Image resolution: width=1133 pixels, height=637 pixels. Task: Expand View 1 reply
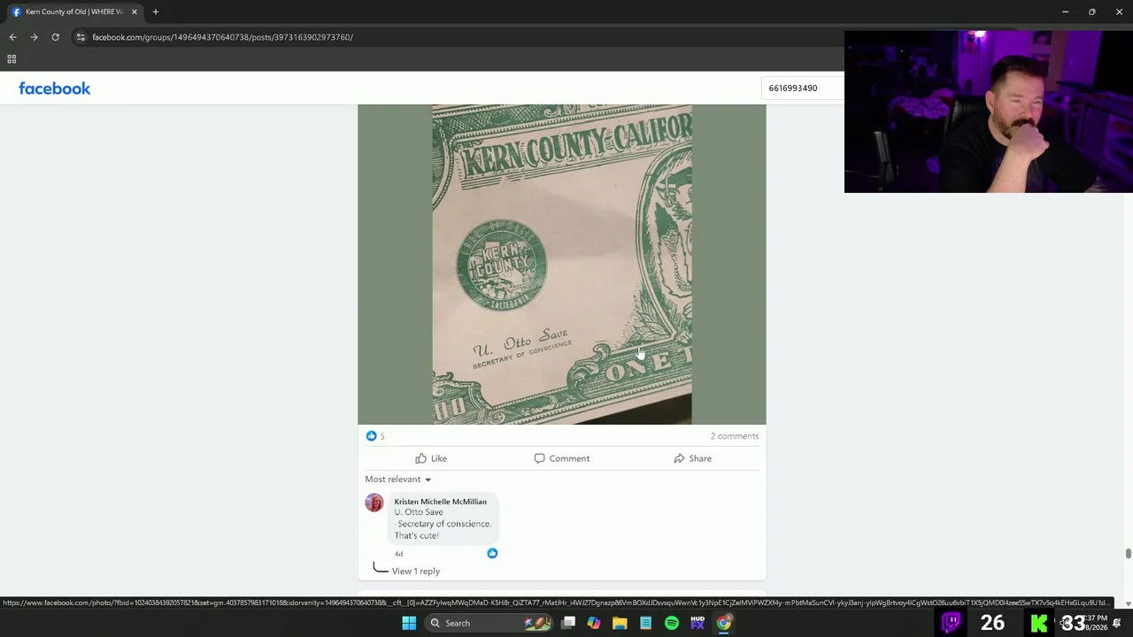point(416,572)
